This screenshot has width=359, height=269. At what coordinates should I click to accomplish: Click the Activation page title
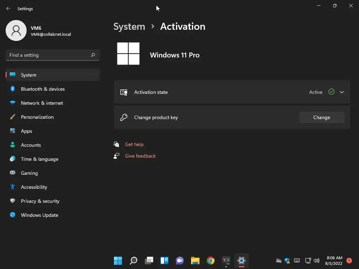pos(183,27)
